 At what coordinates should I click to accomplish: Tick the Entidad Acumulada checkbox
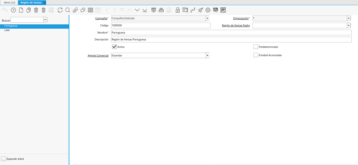tap(256, 55)
